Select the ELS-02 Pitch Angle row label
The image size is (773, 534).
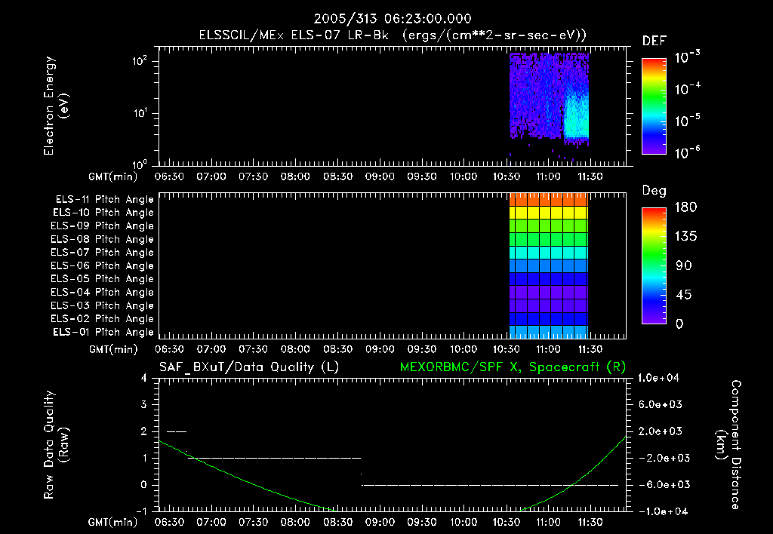(102, 319)
